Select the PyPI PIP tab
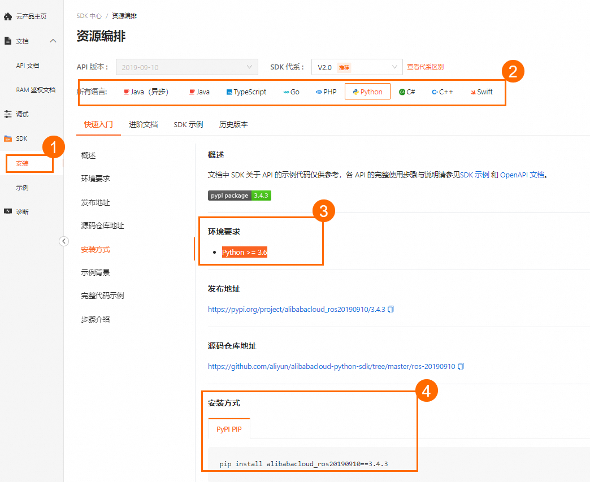The height and width of the screenshot is (482, 590). (x=229, y=429)
